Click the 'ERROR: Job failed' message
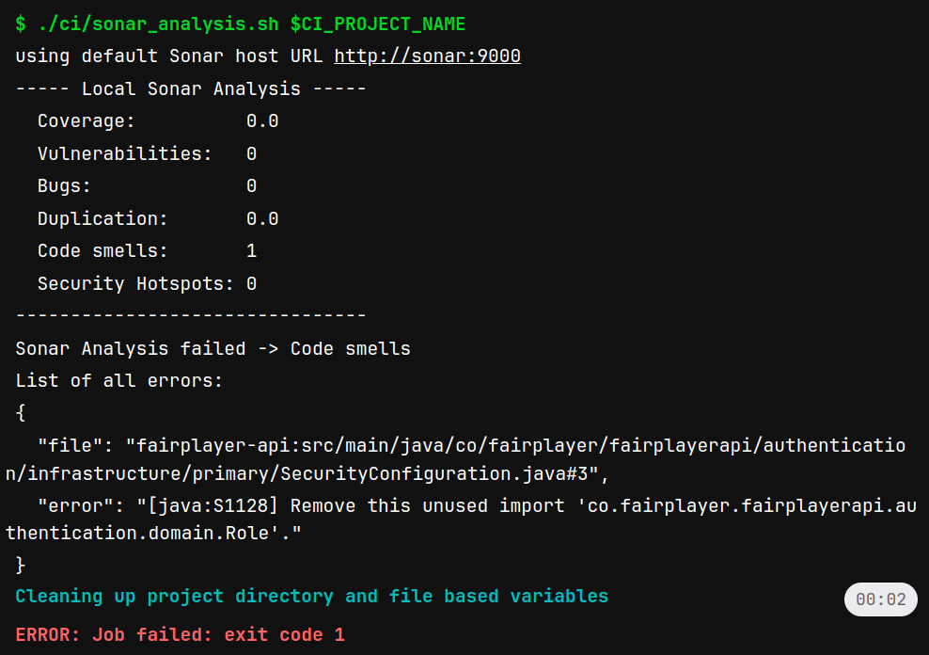The image size is (929, 655). tap(180, 635)
